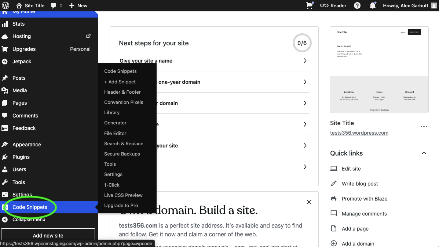Open the help question mark icon
Image resolution: width=439 pixels, height=247 pixels.
click(357, 5)
